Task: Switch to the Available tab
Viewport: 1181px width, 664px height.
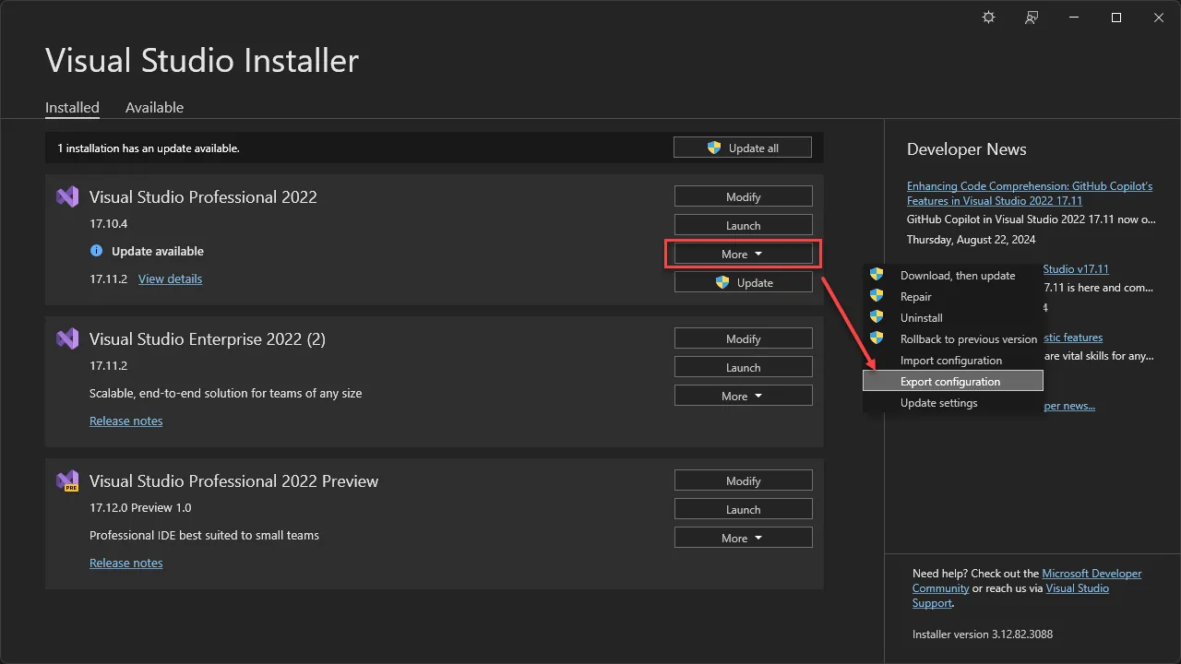Action: tap(154, 108)
